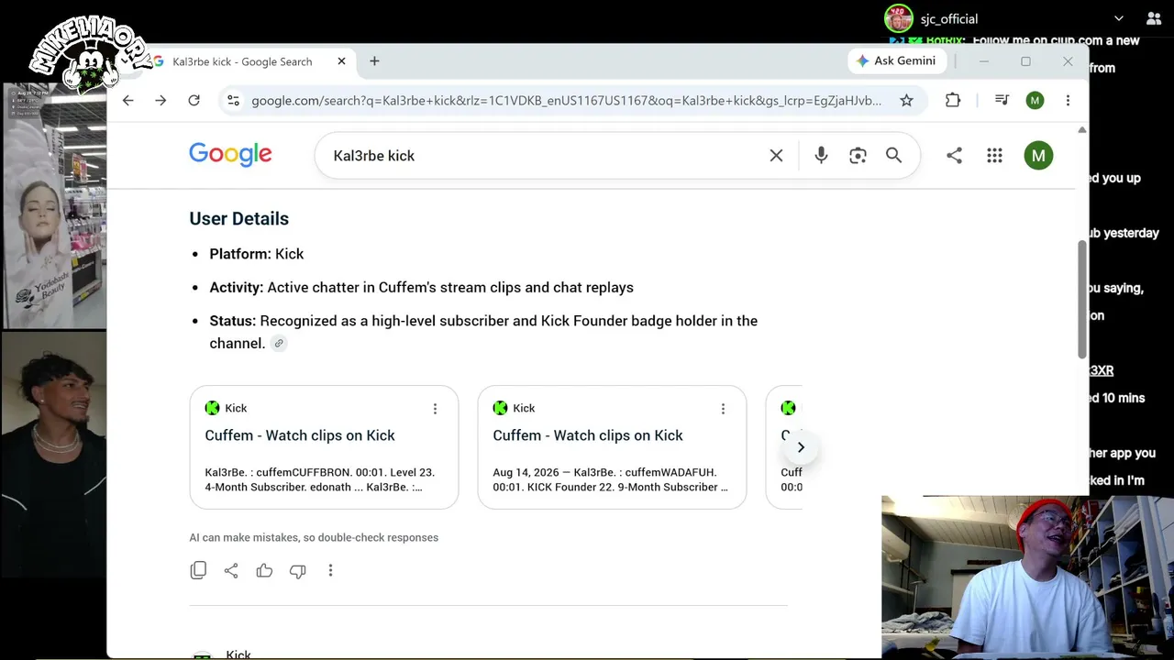Click the 'Platform: Kick' bullet text
The image size is (1174, 660).
257,254
